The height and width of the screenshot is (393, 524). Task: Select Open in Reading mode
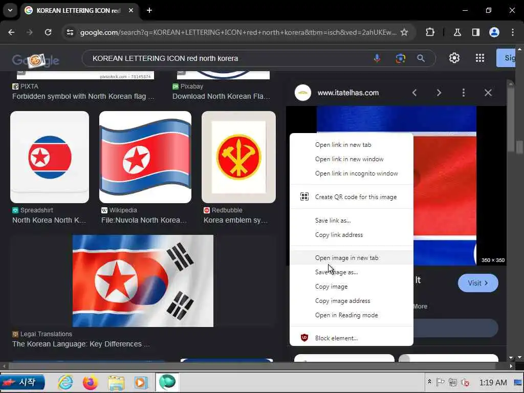(352, 315)
